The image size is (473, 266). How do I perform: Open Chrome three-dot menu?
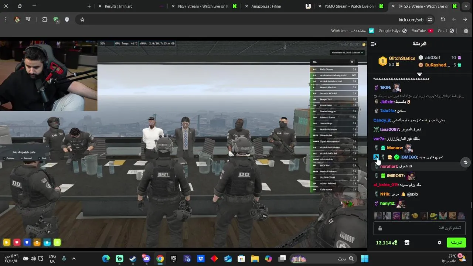point(6,20)
